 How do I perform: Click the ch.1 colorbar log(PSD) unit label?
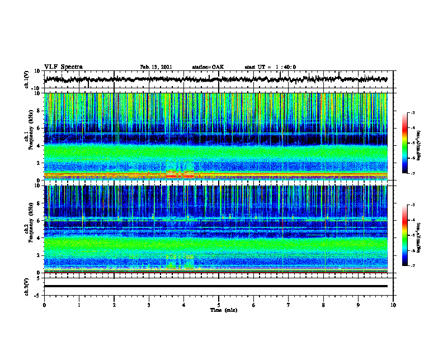[419, 145]
